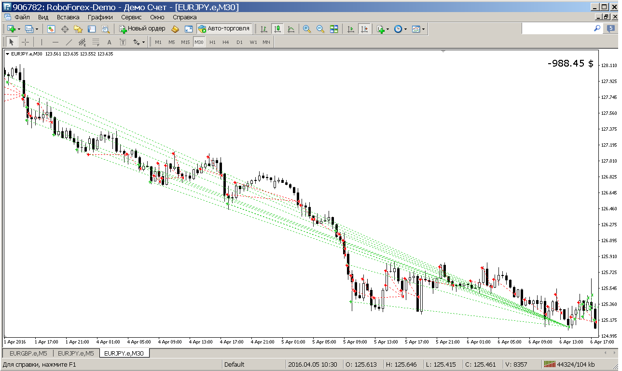Switch to EURGBP.e,M5 chart tab
Screen dimensions: 622x371
[x=28, y=353]
